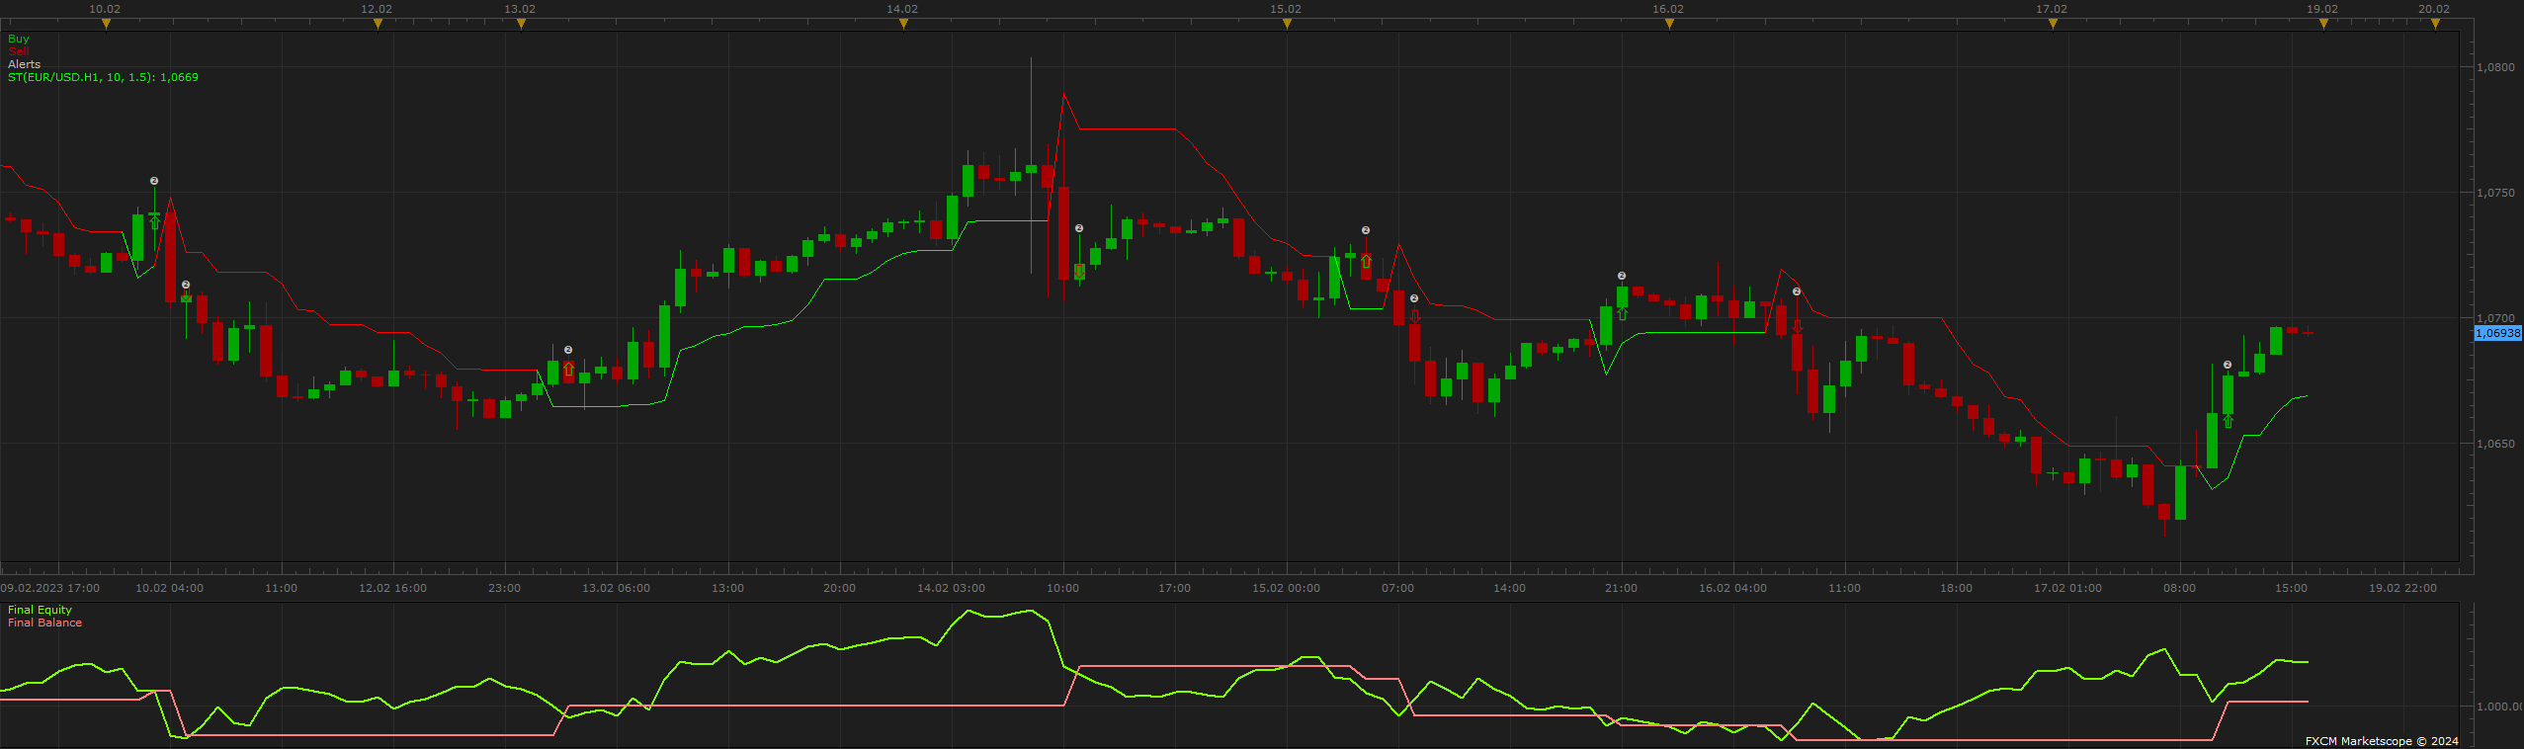Click the circled 2 marker after 16.02 04:00

tap(1797, 291)
